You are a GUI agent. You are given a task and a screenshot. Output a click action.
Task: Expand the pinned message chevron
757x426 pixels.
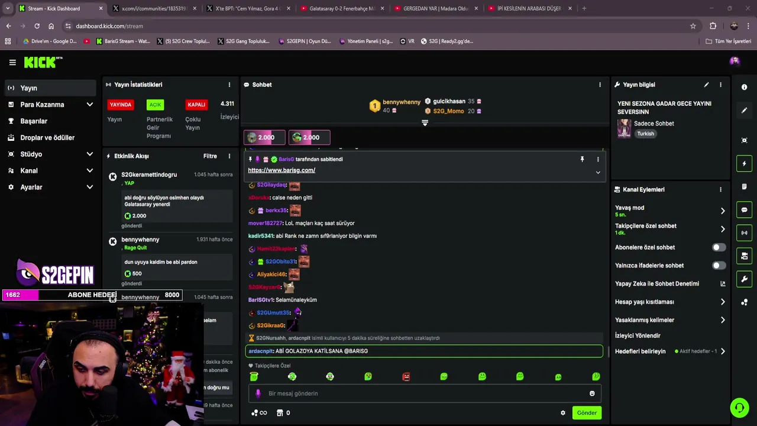(598, 173)
